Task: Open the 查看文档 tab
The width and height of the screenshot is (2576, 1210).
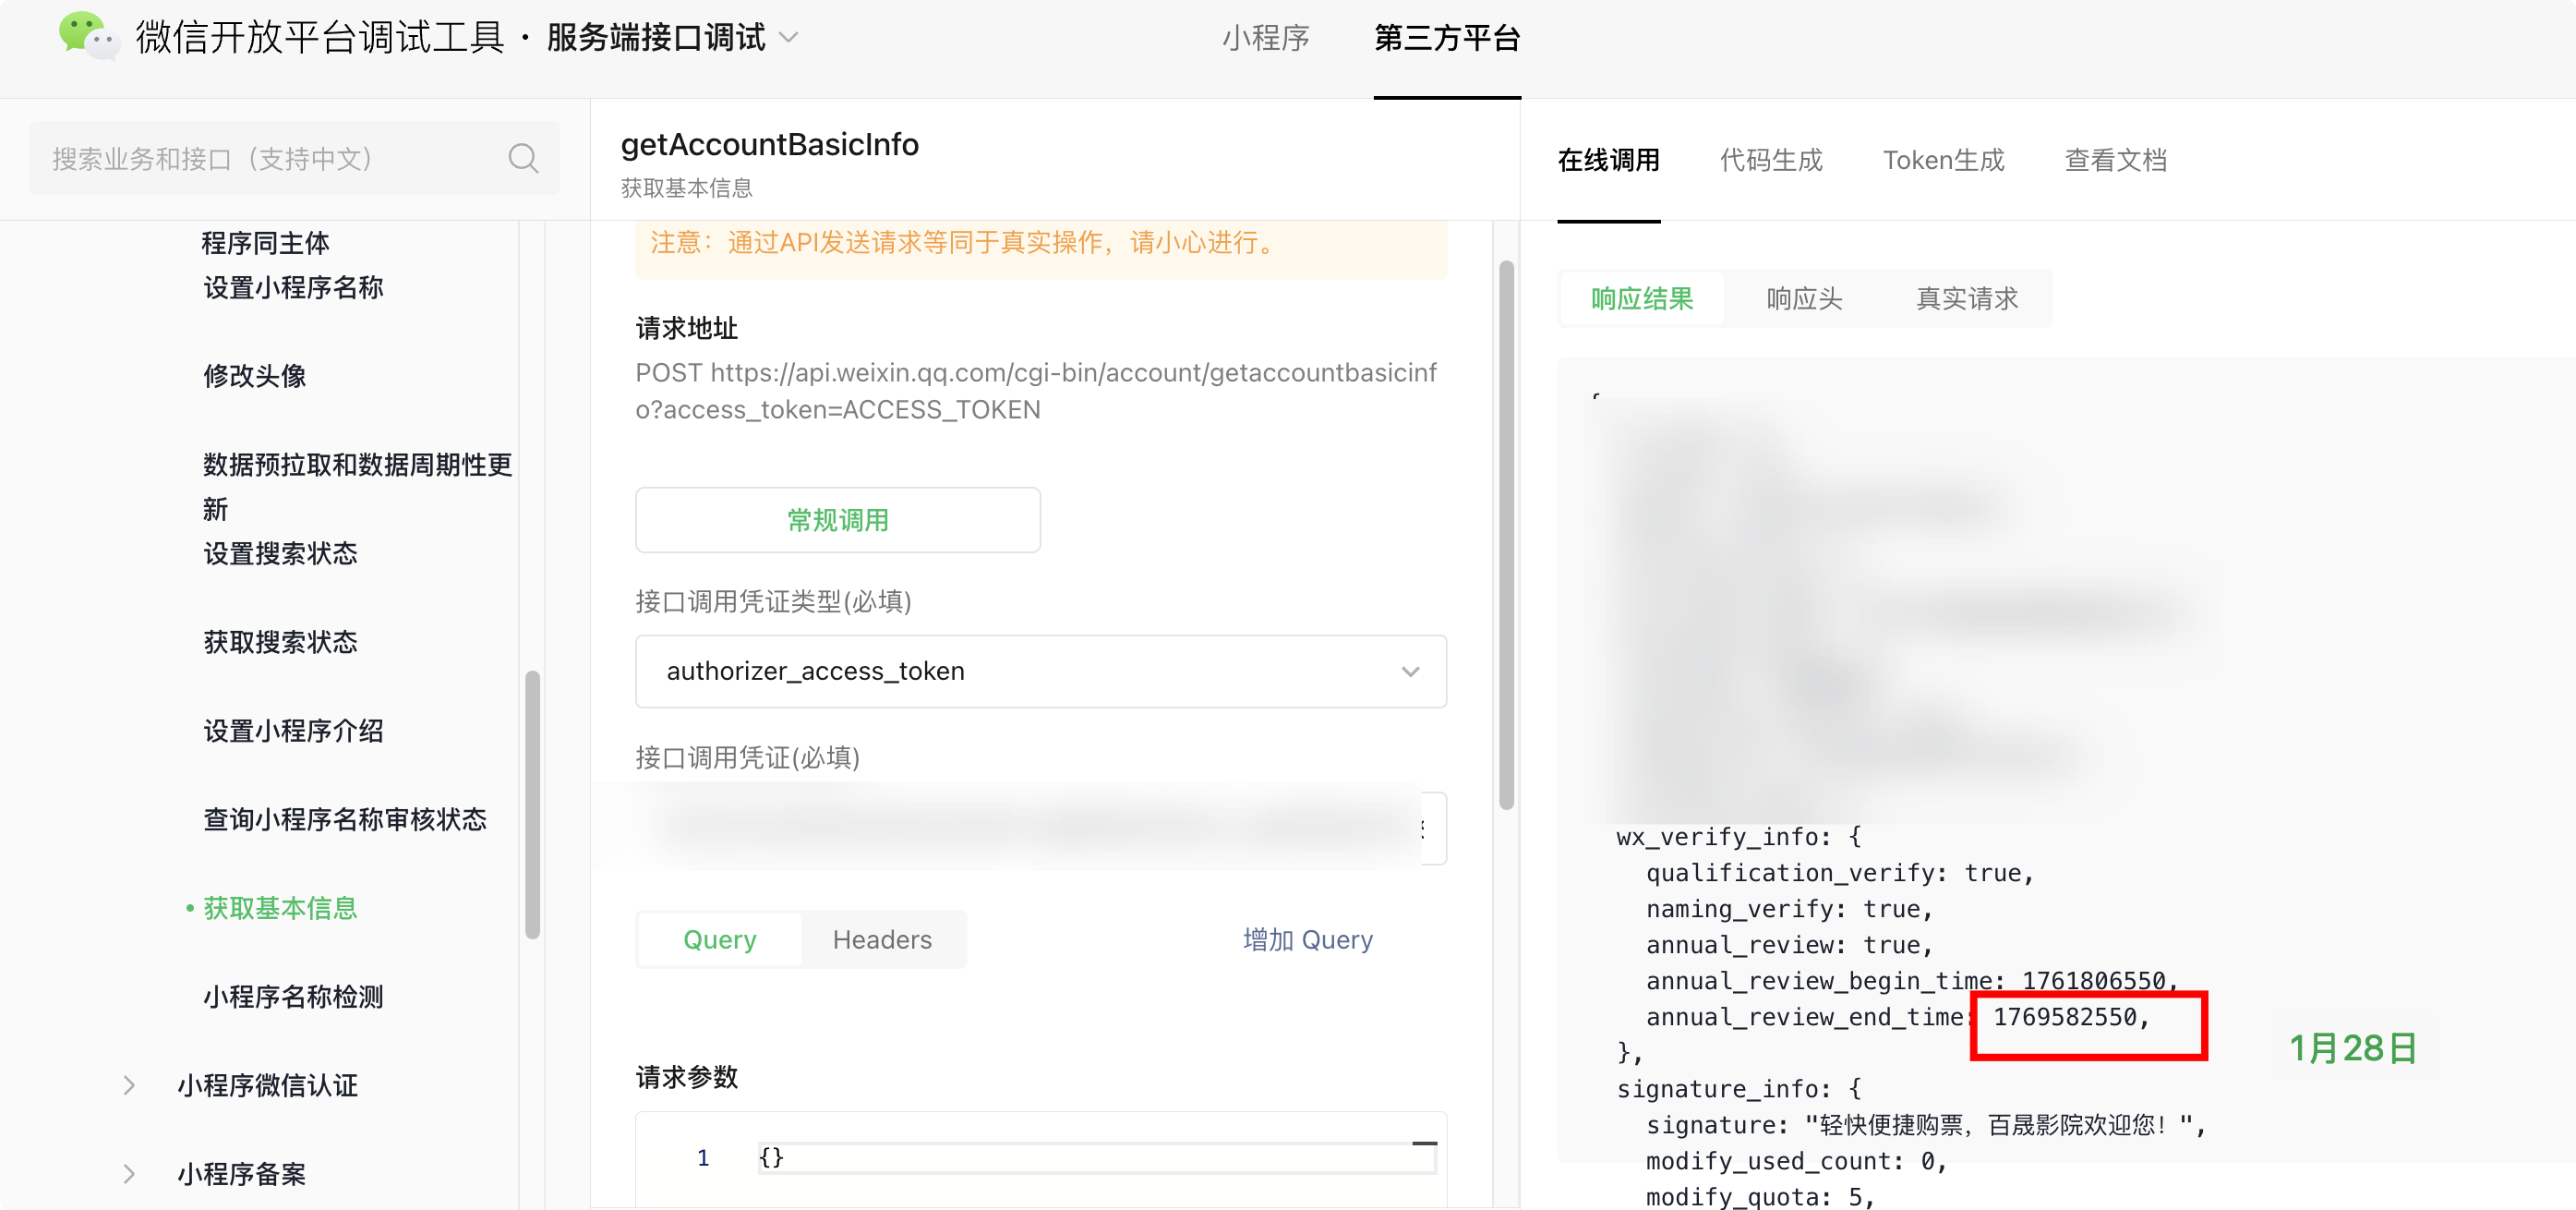Action: (2115, 160)
